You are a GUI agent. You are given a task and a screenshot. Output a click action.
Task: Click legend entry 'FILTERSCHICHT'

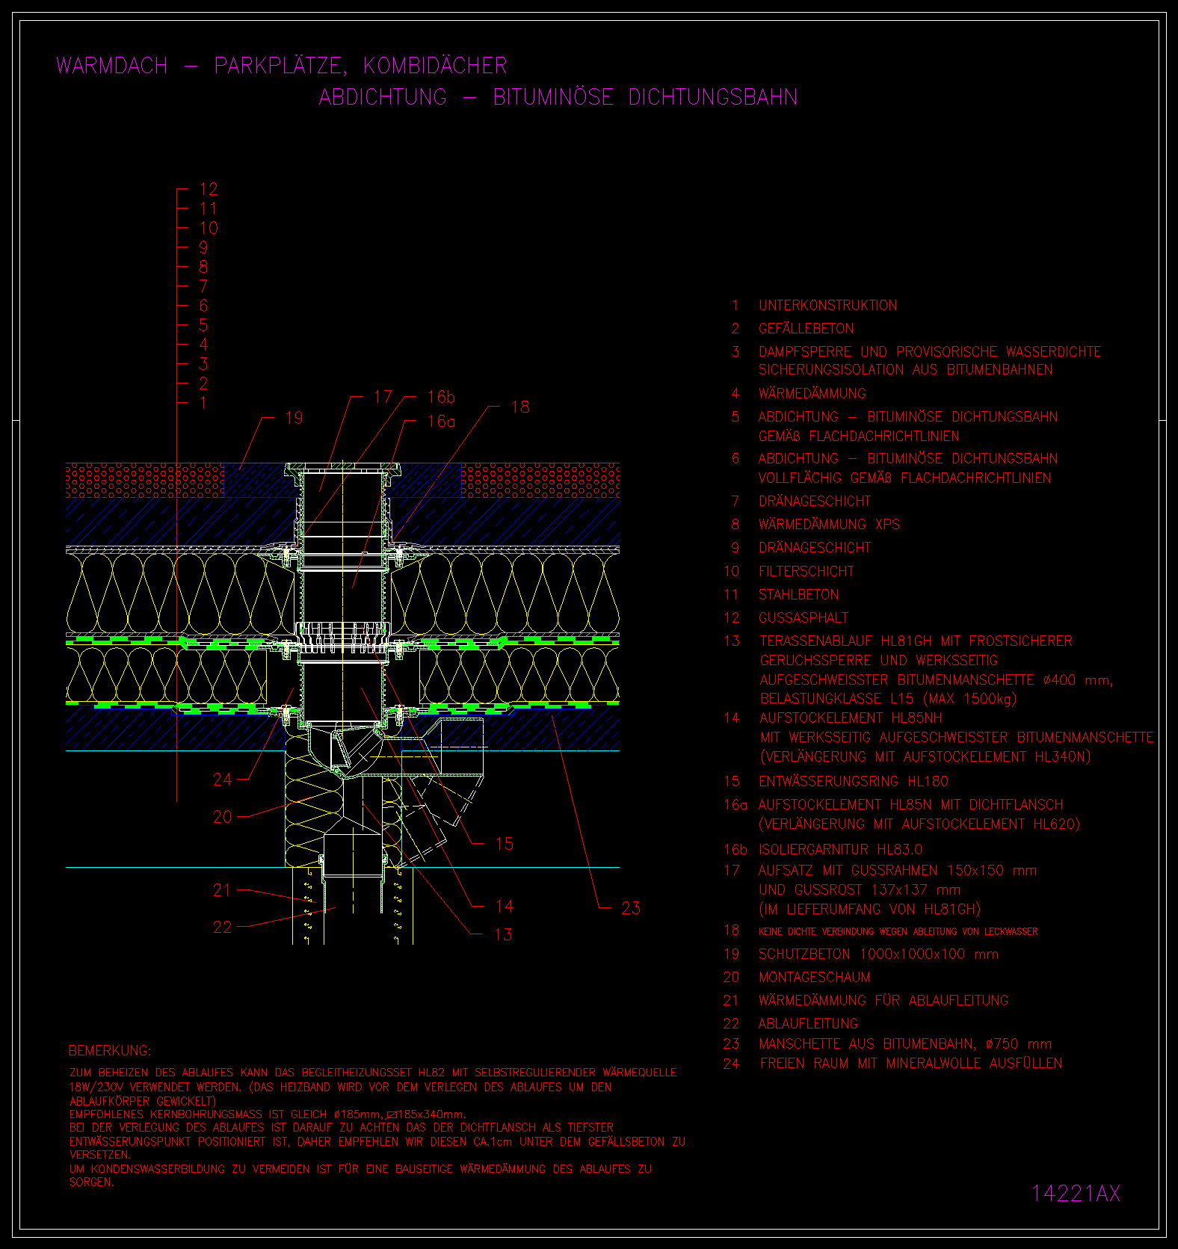tap(807, 571)
